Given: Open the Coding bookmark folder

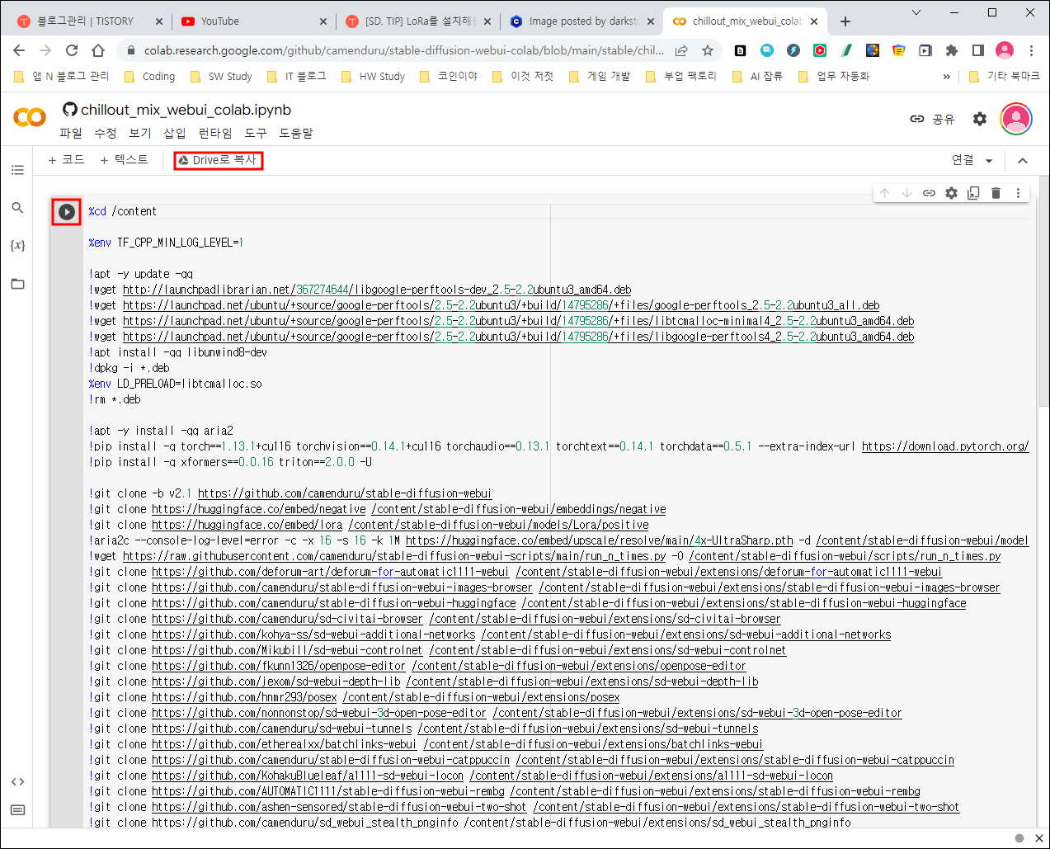Looking at the screenshot, I should [149, 76].
